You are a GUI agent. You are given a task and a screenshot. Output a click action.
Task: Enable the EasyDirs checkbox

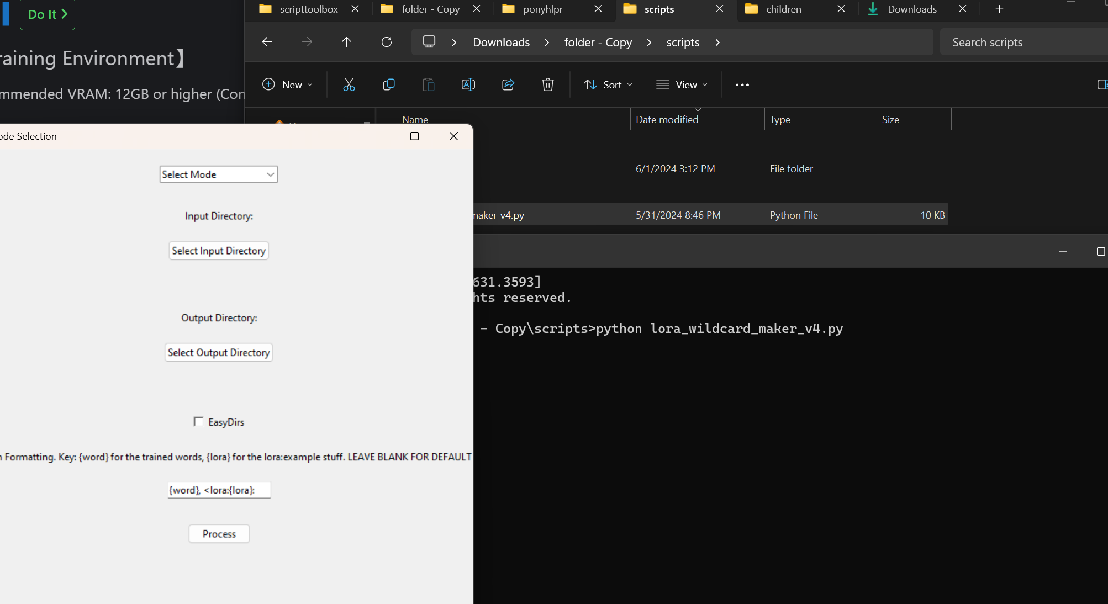coord(199,422)
